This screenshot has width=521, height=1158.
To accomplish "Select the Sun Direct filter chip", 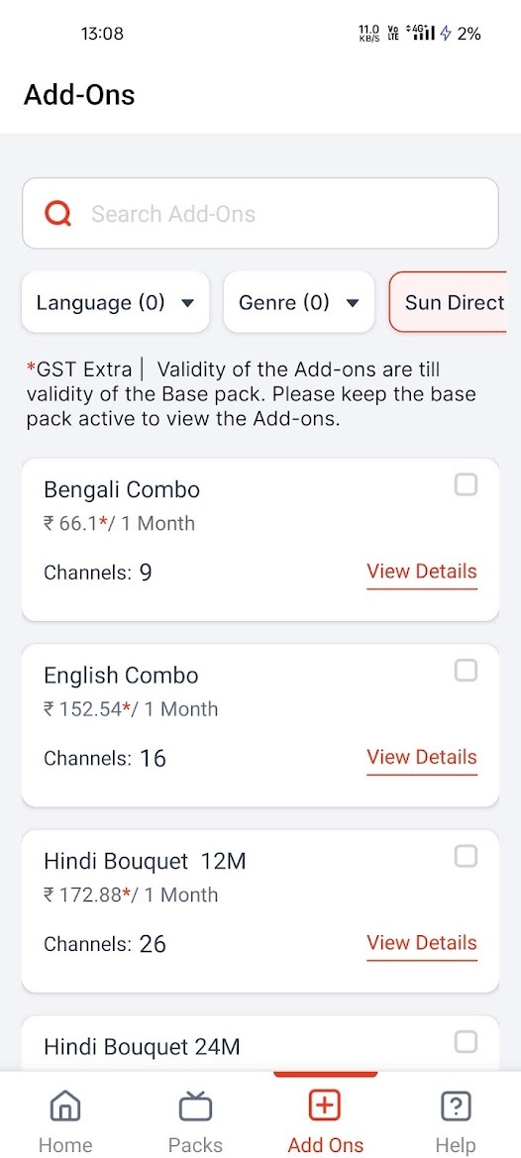I will (449, 302).
